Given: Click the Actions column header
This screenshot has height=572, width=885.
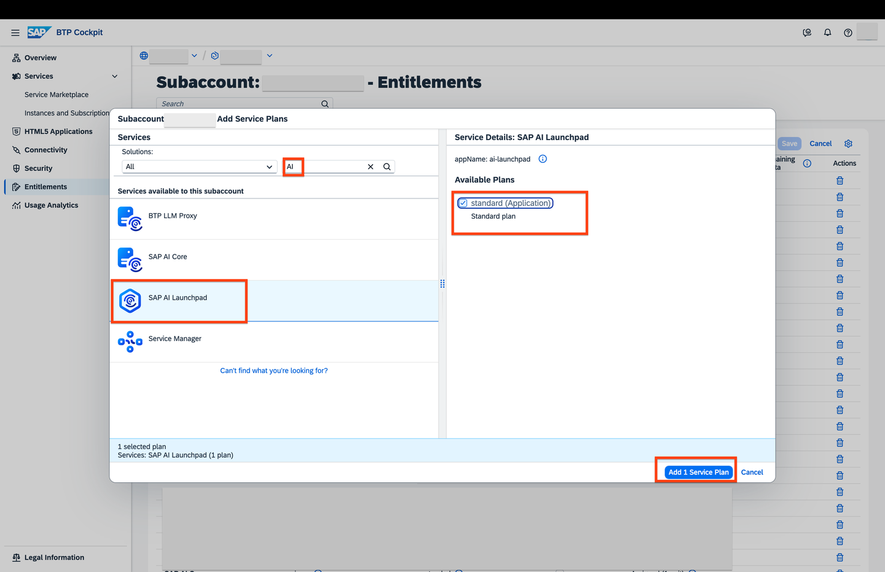Looking at the screenshot, I should coord(844,163).
